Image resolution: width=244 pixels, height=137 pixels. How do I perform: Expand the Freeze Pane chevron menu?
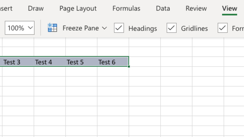pyautogui.click(x=104, y=28)
